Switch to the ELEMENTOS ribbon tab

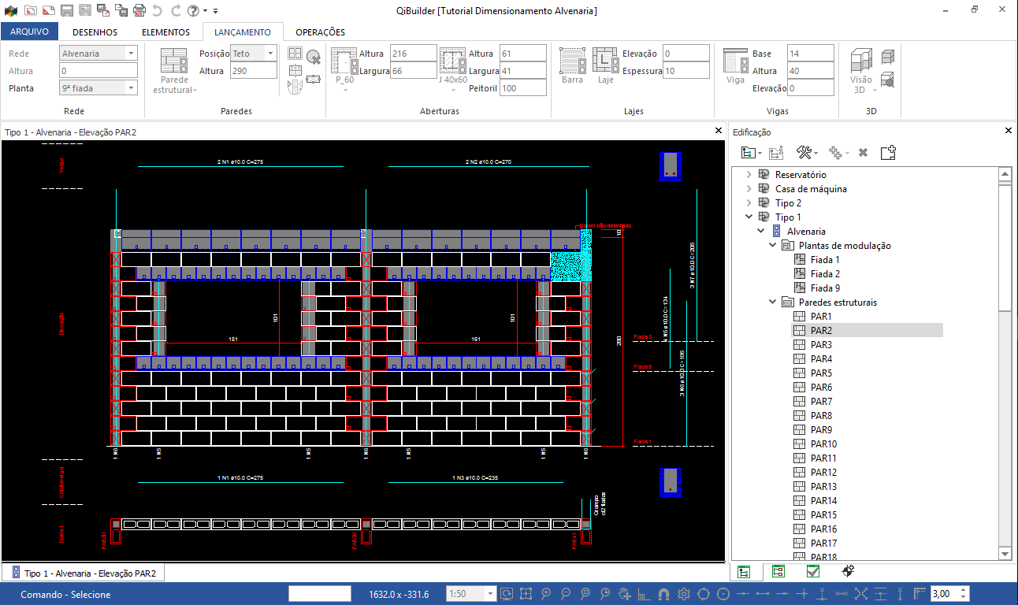click(x=165, y=32)
